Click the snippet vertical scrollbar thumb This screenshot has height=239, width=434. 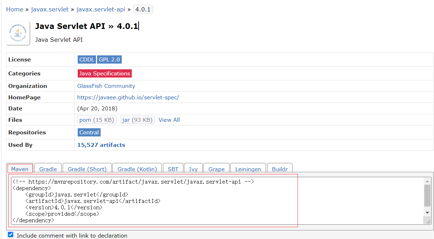point(428,195)
